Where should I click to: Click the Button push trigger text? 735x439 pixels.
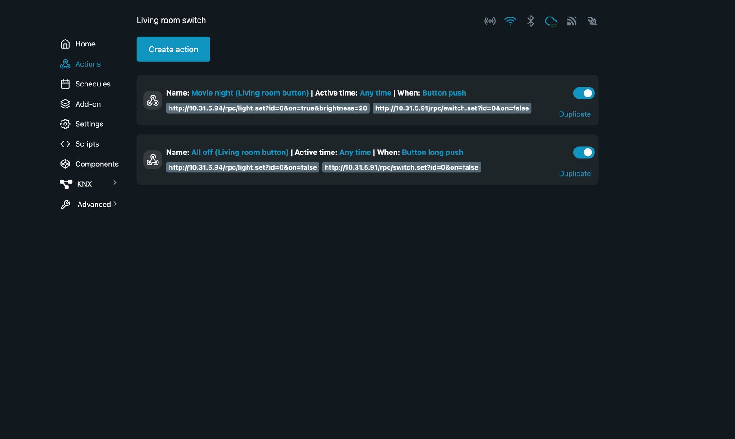pos(444,93)
